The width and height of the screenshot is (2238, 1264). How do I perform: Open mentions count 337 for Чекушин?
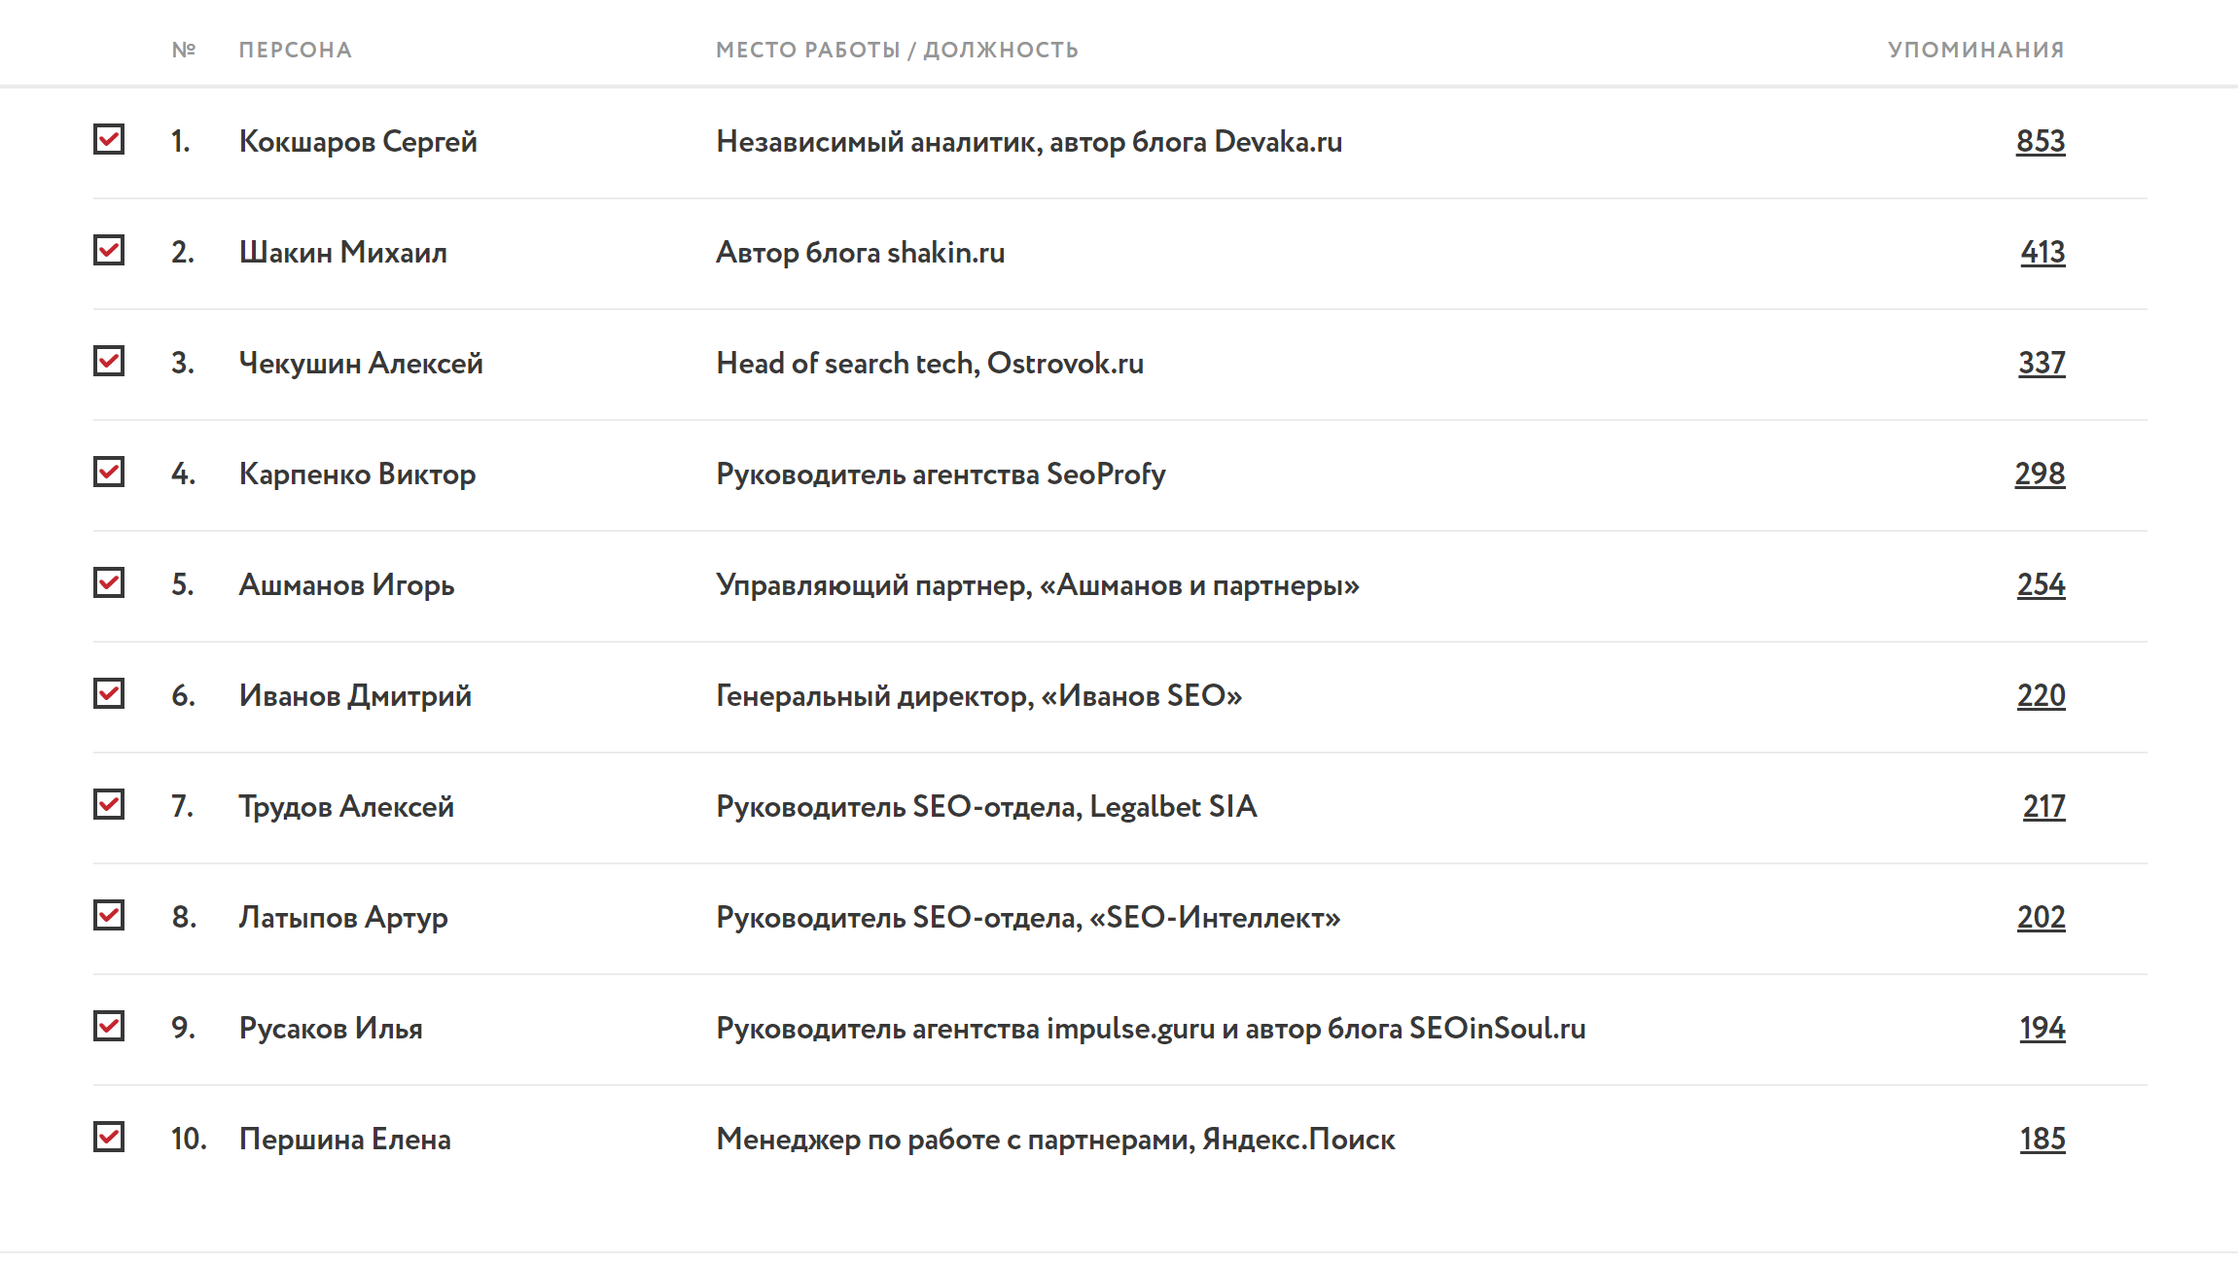point(2042,364)
